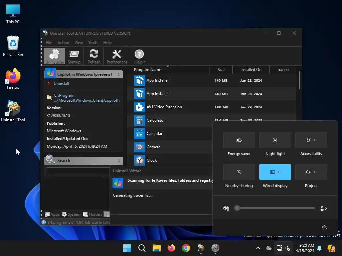
Task: Launch Chrome from the taskbar
Action: [x=186, y=248]
